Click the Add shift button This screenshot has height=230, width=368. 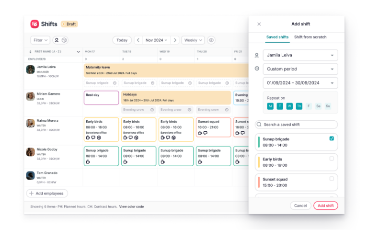(325, 206)
